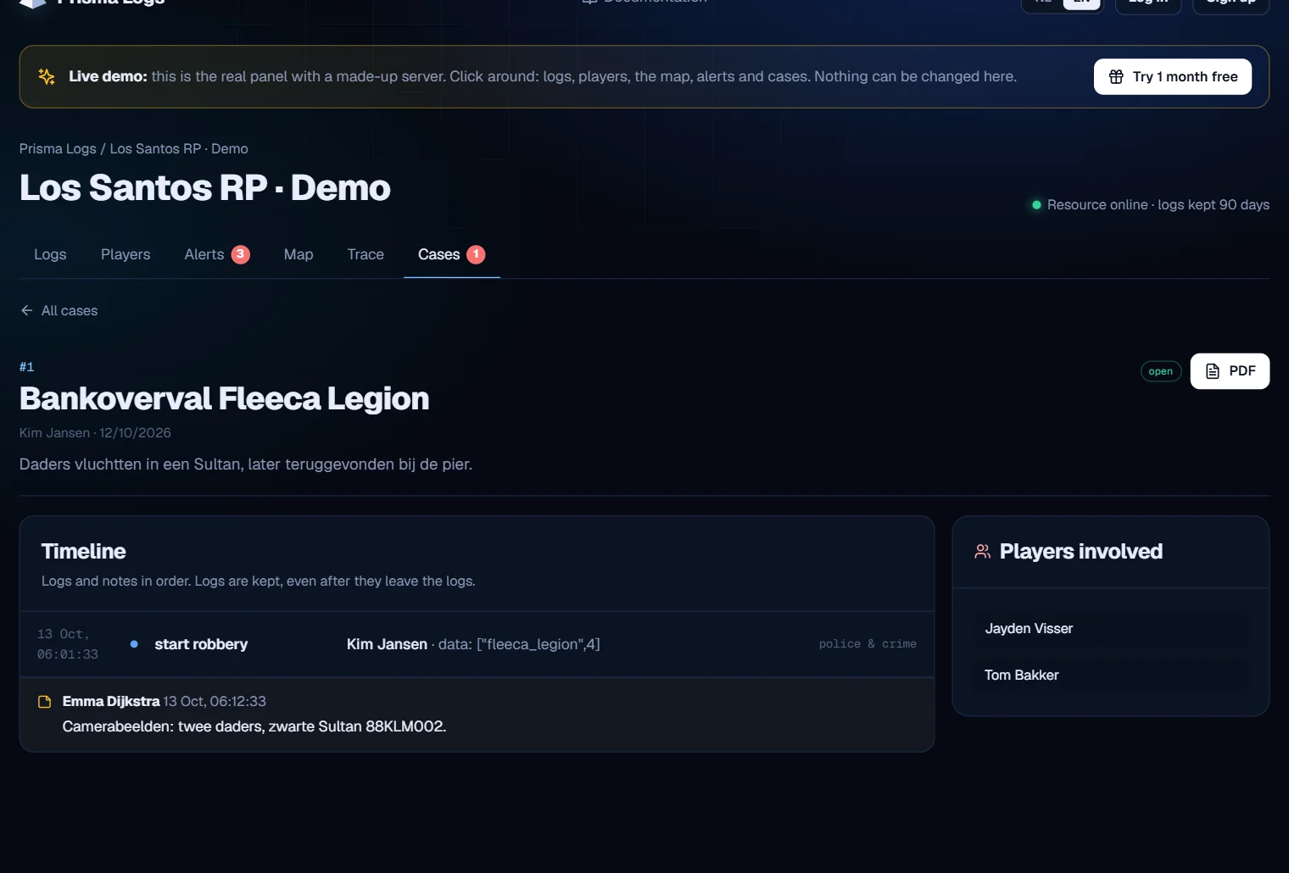The image size is (1289, 873).
Task: Switch to the Trace tab
Action: pyautogui.click(x=365, y=254)
